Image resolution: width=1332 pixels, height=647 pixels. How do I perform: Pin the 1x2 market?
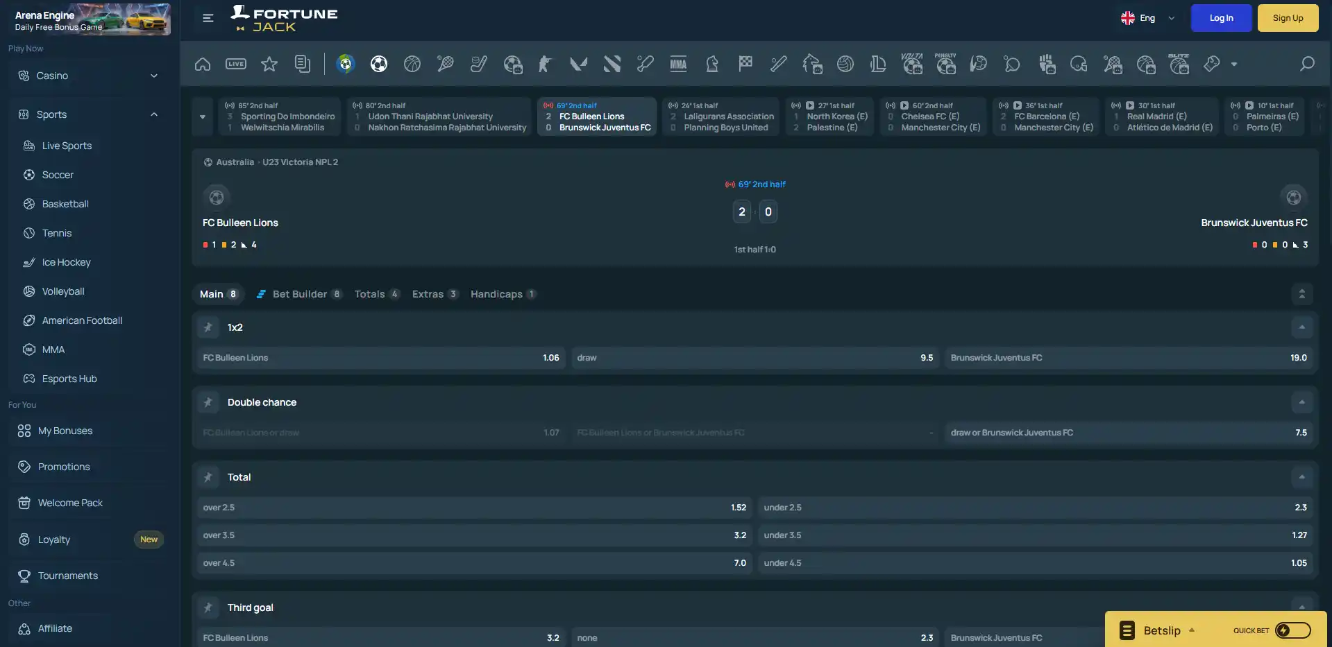[x=208, y=327]
